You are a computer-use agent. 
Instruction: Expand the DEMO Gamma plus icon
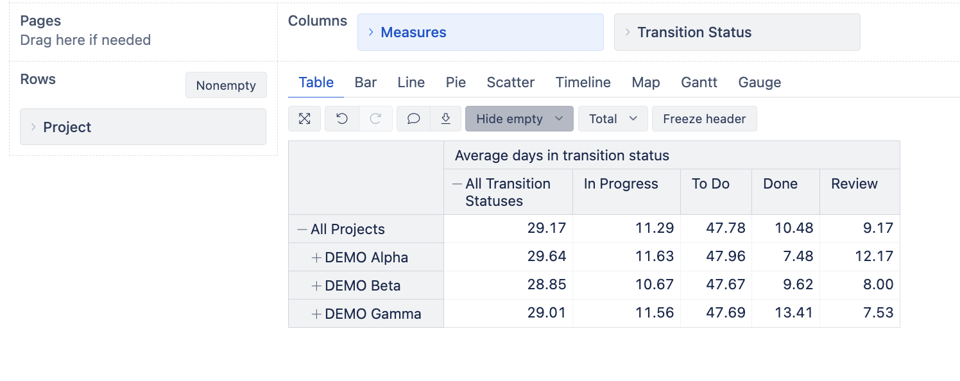point(316,314)
